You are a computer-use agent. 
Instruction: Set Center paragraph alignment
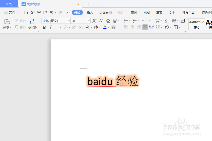point(132,27)
